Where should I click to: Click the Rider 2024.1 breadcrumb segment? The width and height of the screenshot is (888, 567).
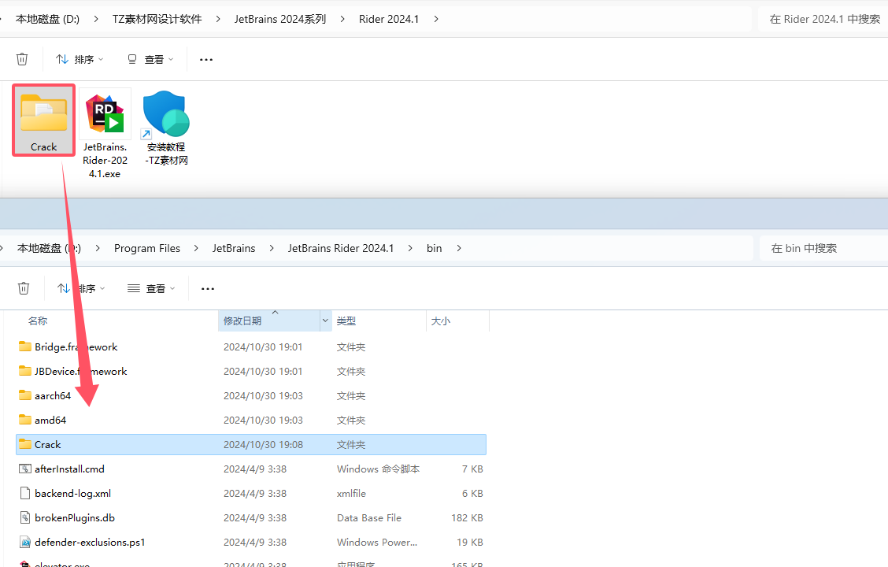(389, 19)
